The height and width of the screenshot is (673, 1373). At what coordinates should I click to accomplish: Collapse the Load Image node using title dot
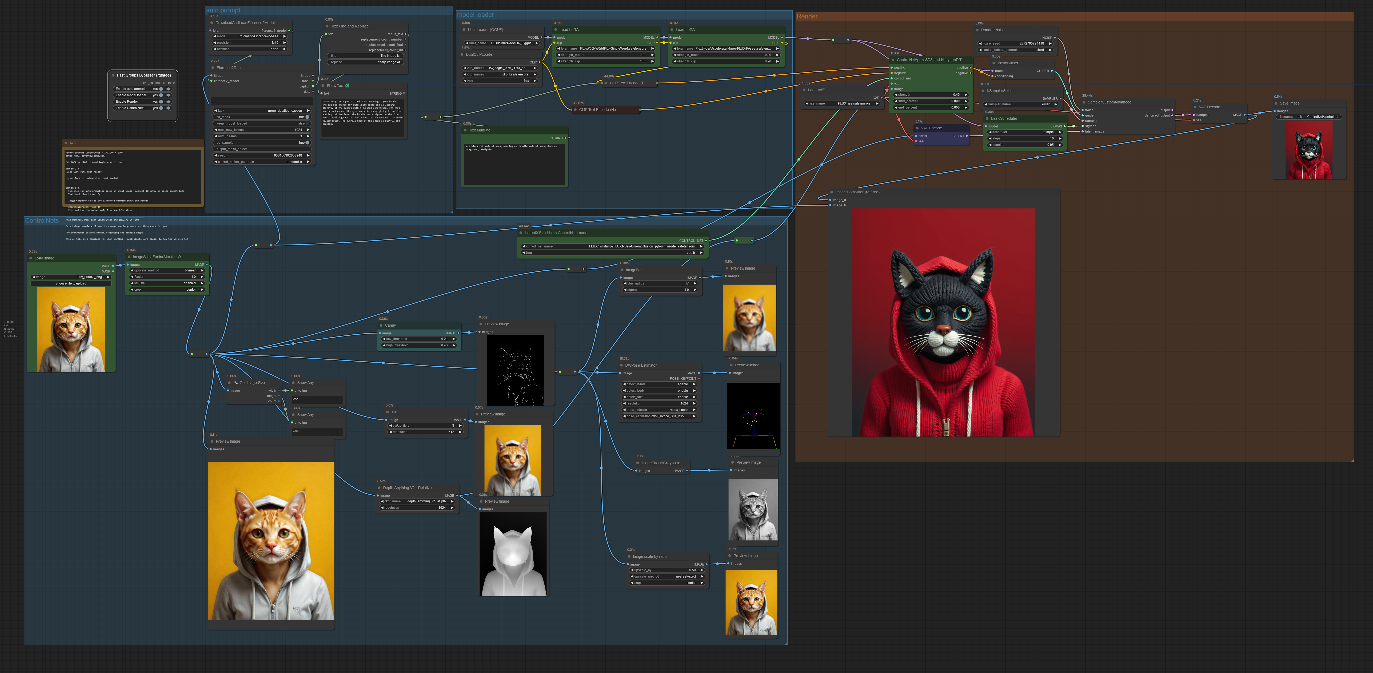(x=31, y=258)
